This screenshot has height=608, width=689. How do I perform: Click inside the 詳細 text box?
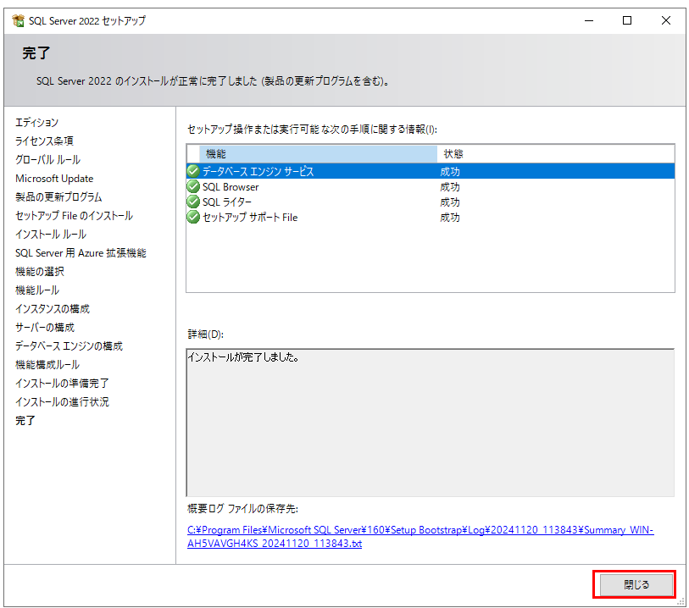[430, 422]
